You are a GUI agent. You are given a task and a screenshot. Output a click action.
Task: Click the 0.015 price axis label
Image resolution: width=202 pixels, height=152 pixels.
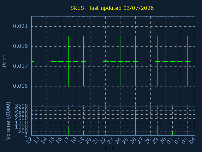tap(20, 86)
